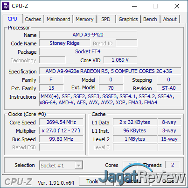Image resolution: width=188 pixels, height=188 pixels.
Task: Minimize the CPU-Z window
Action: tap(134, 6)
